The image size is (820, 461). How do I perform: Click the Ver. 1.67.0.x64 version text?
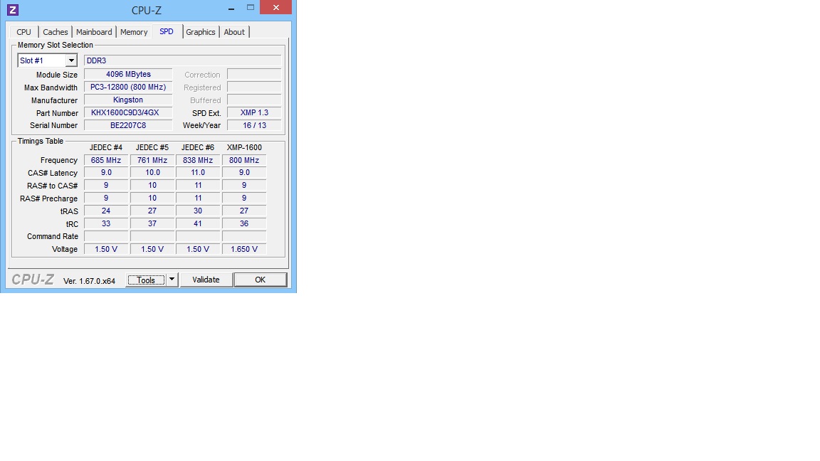pos(90,281)
